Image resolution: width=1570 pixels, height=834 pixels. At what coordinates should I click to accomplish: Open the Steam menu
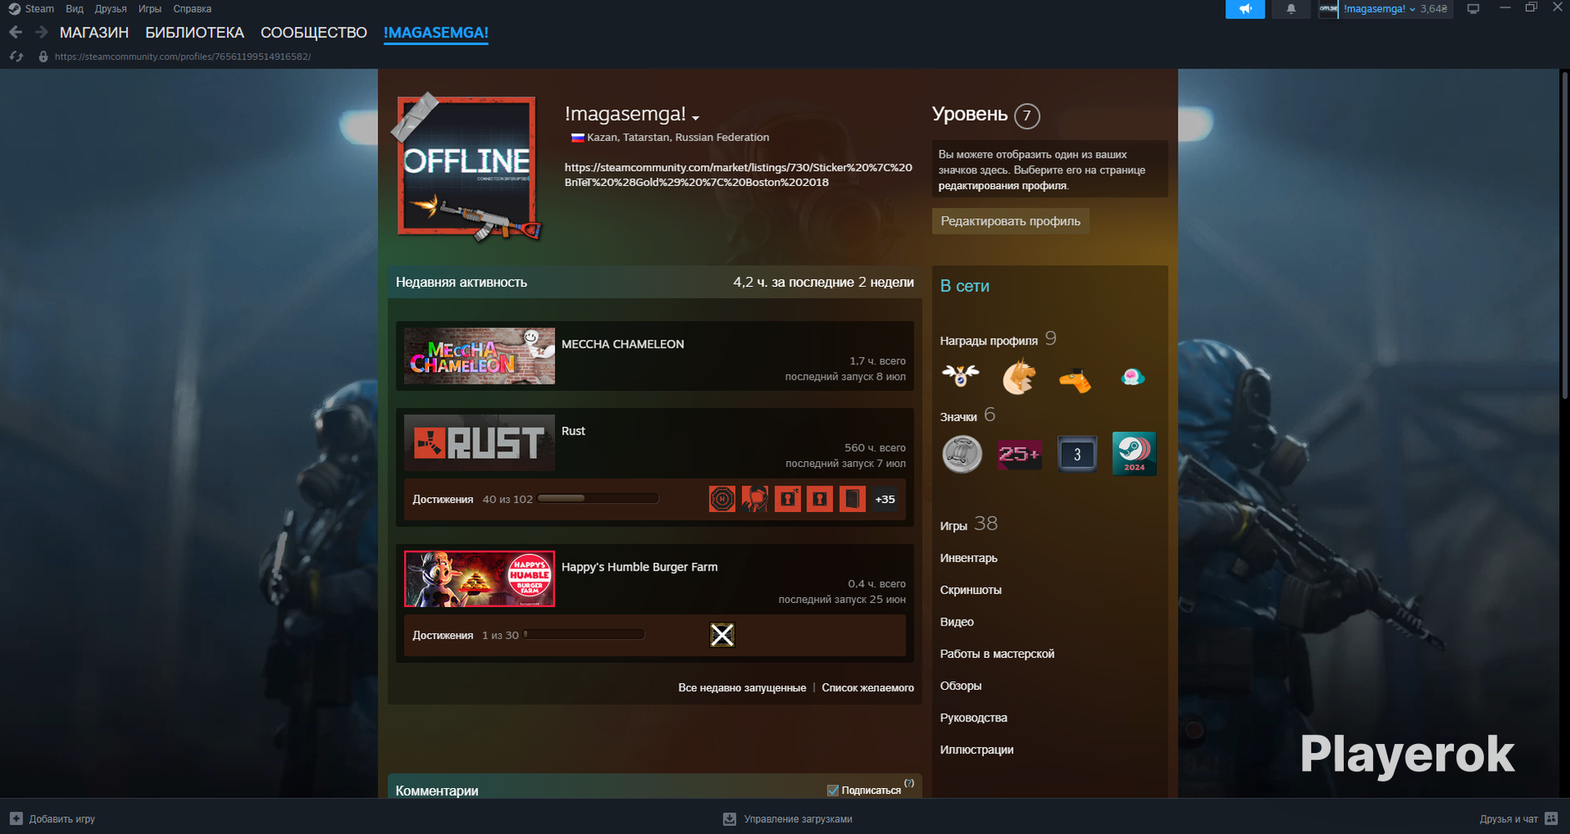pyautogui.click(x=39, y=8)
